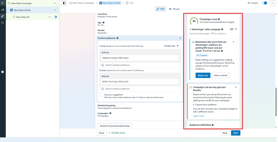
Task: Click the Custom audiences info icon
Action: 117,38
